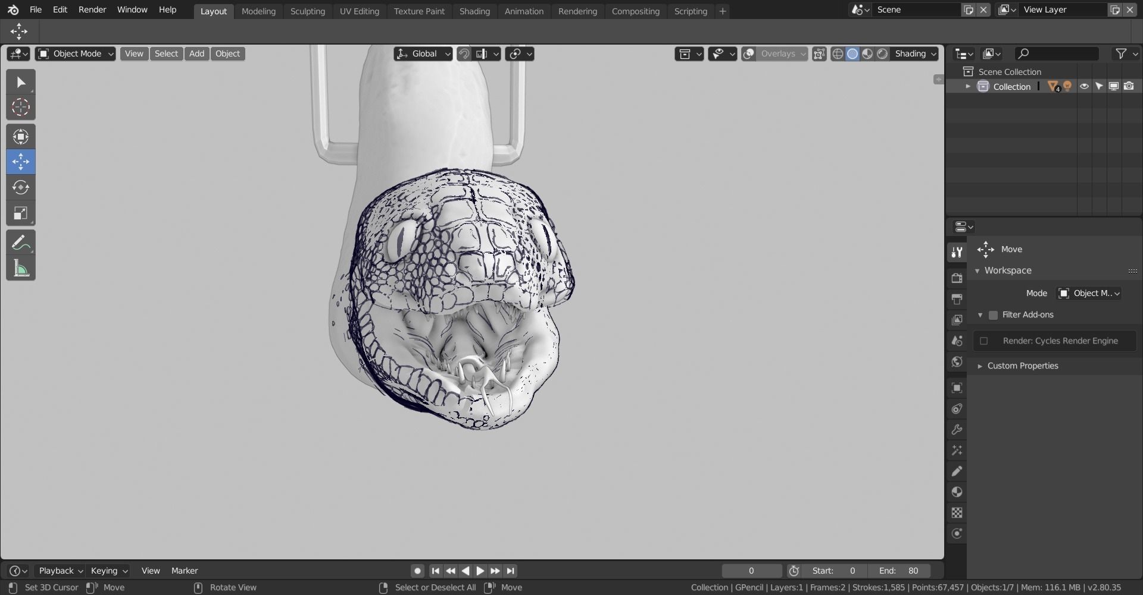Click the viewport Select menu button

point(166,53)
